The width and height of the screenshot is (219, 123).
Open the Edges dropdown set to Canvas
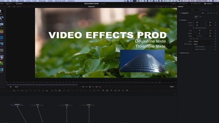(x=203, y=41)
